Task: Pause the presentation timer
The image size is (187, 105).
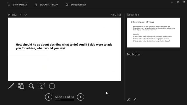Action: click(21, 15)
